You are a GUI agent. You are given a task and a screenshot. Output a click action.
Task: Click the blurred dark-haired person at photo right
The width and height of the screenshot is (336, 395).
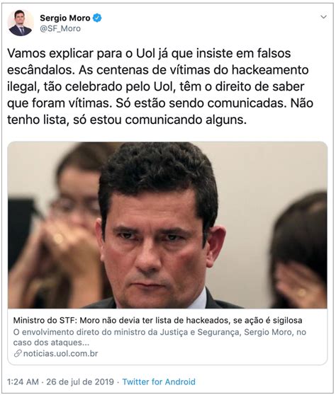click(299, 249)
